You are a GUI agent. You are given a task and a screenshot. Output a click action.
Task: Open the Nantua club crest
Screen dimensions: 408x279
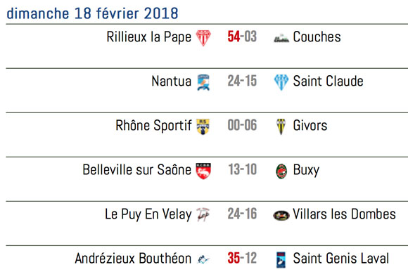click(203, 82)
